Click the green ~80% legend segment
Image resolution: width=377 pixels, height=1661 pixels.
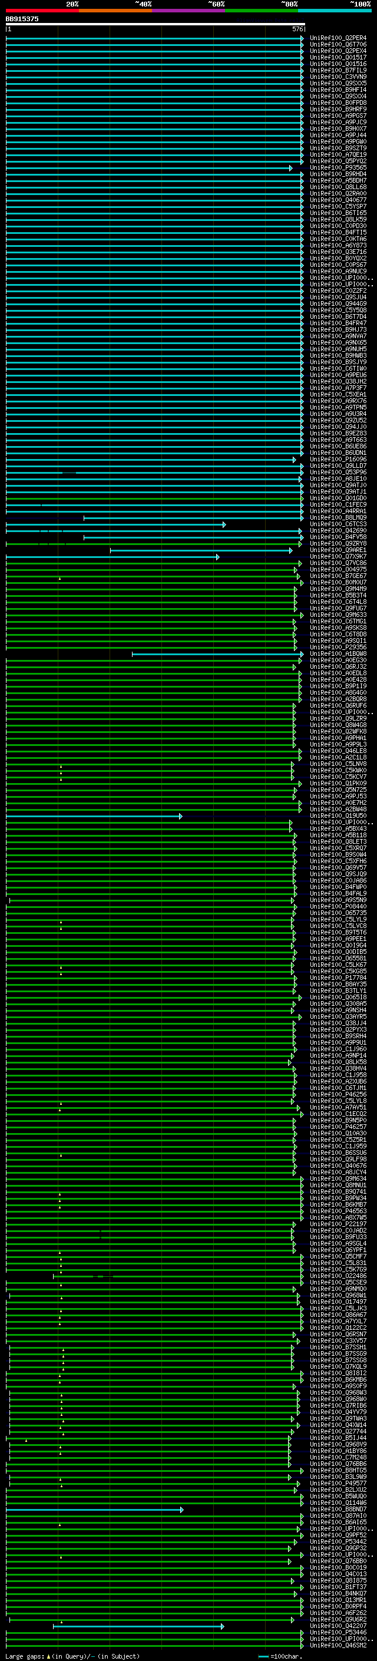[262, 11]
